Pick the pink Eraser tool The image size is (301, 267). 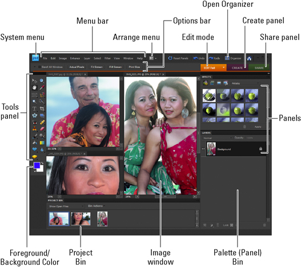point(42,129)
